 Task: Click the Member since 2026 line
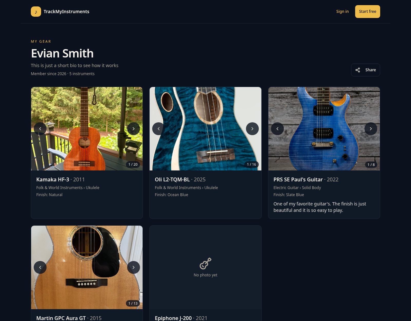coord(63,74)
